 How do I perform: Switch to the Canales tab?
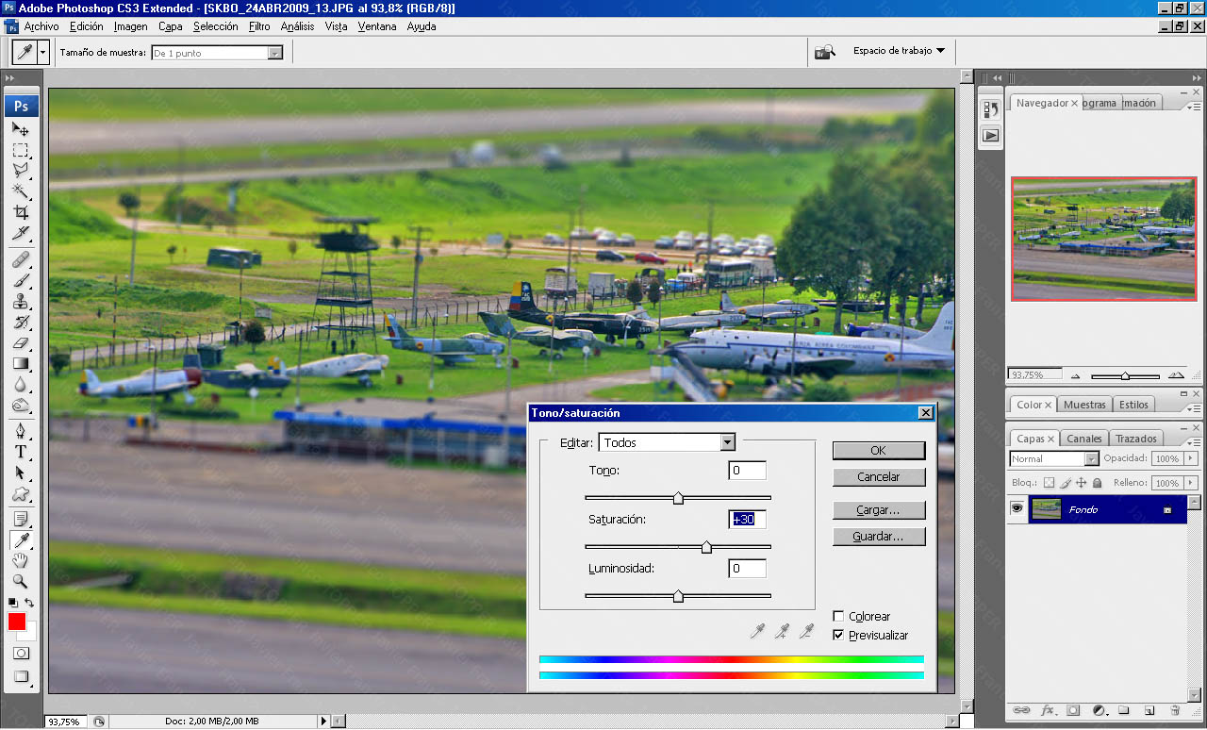point(1084,439)
